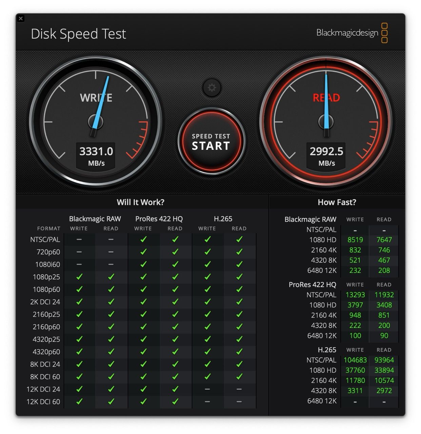This screenshot has width=421, height=434.
Task: Click the checkmark for H.265 read NTSC/PAL
Action: (239, 239)
